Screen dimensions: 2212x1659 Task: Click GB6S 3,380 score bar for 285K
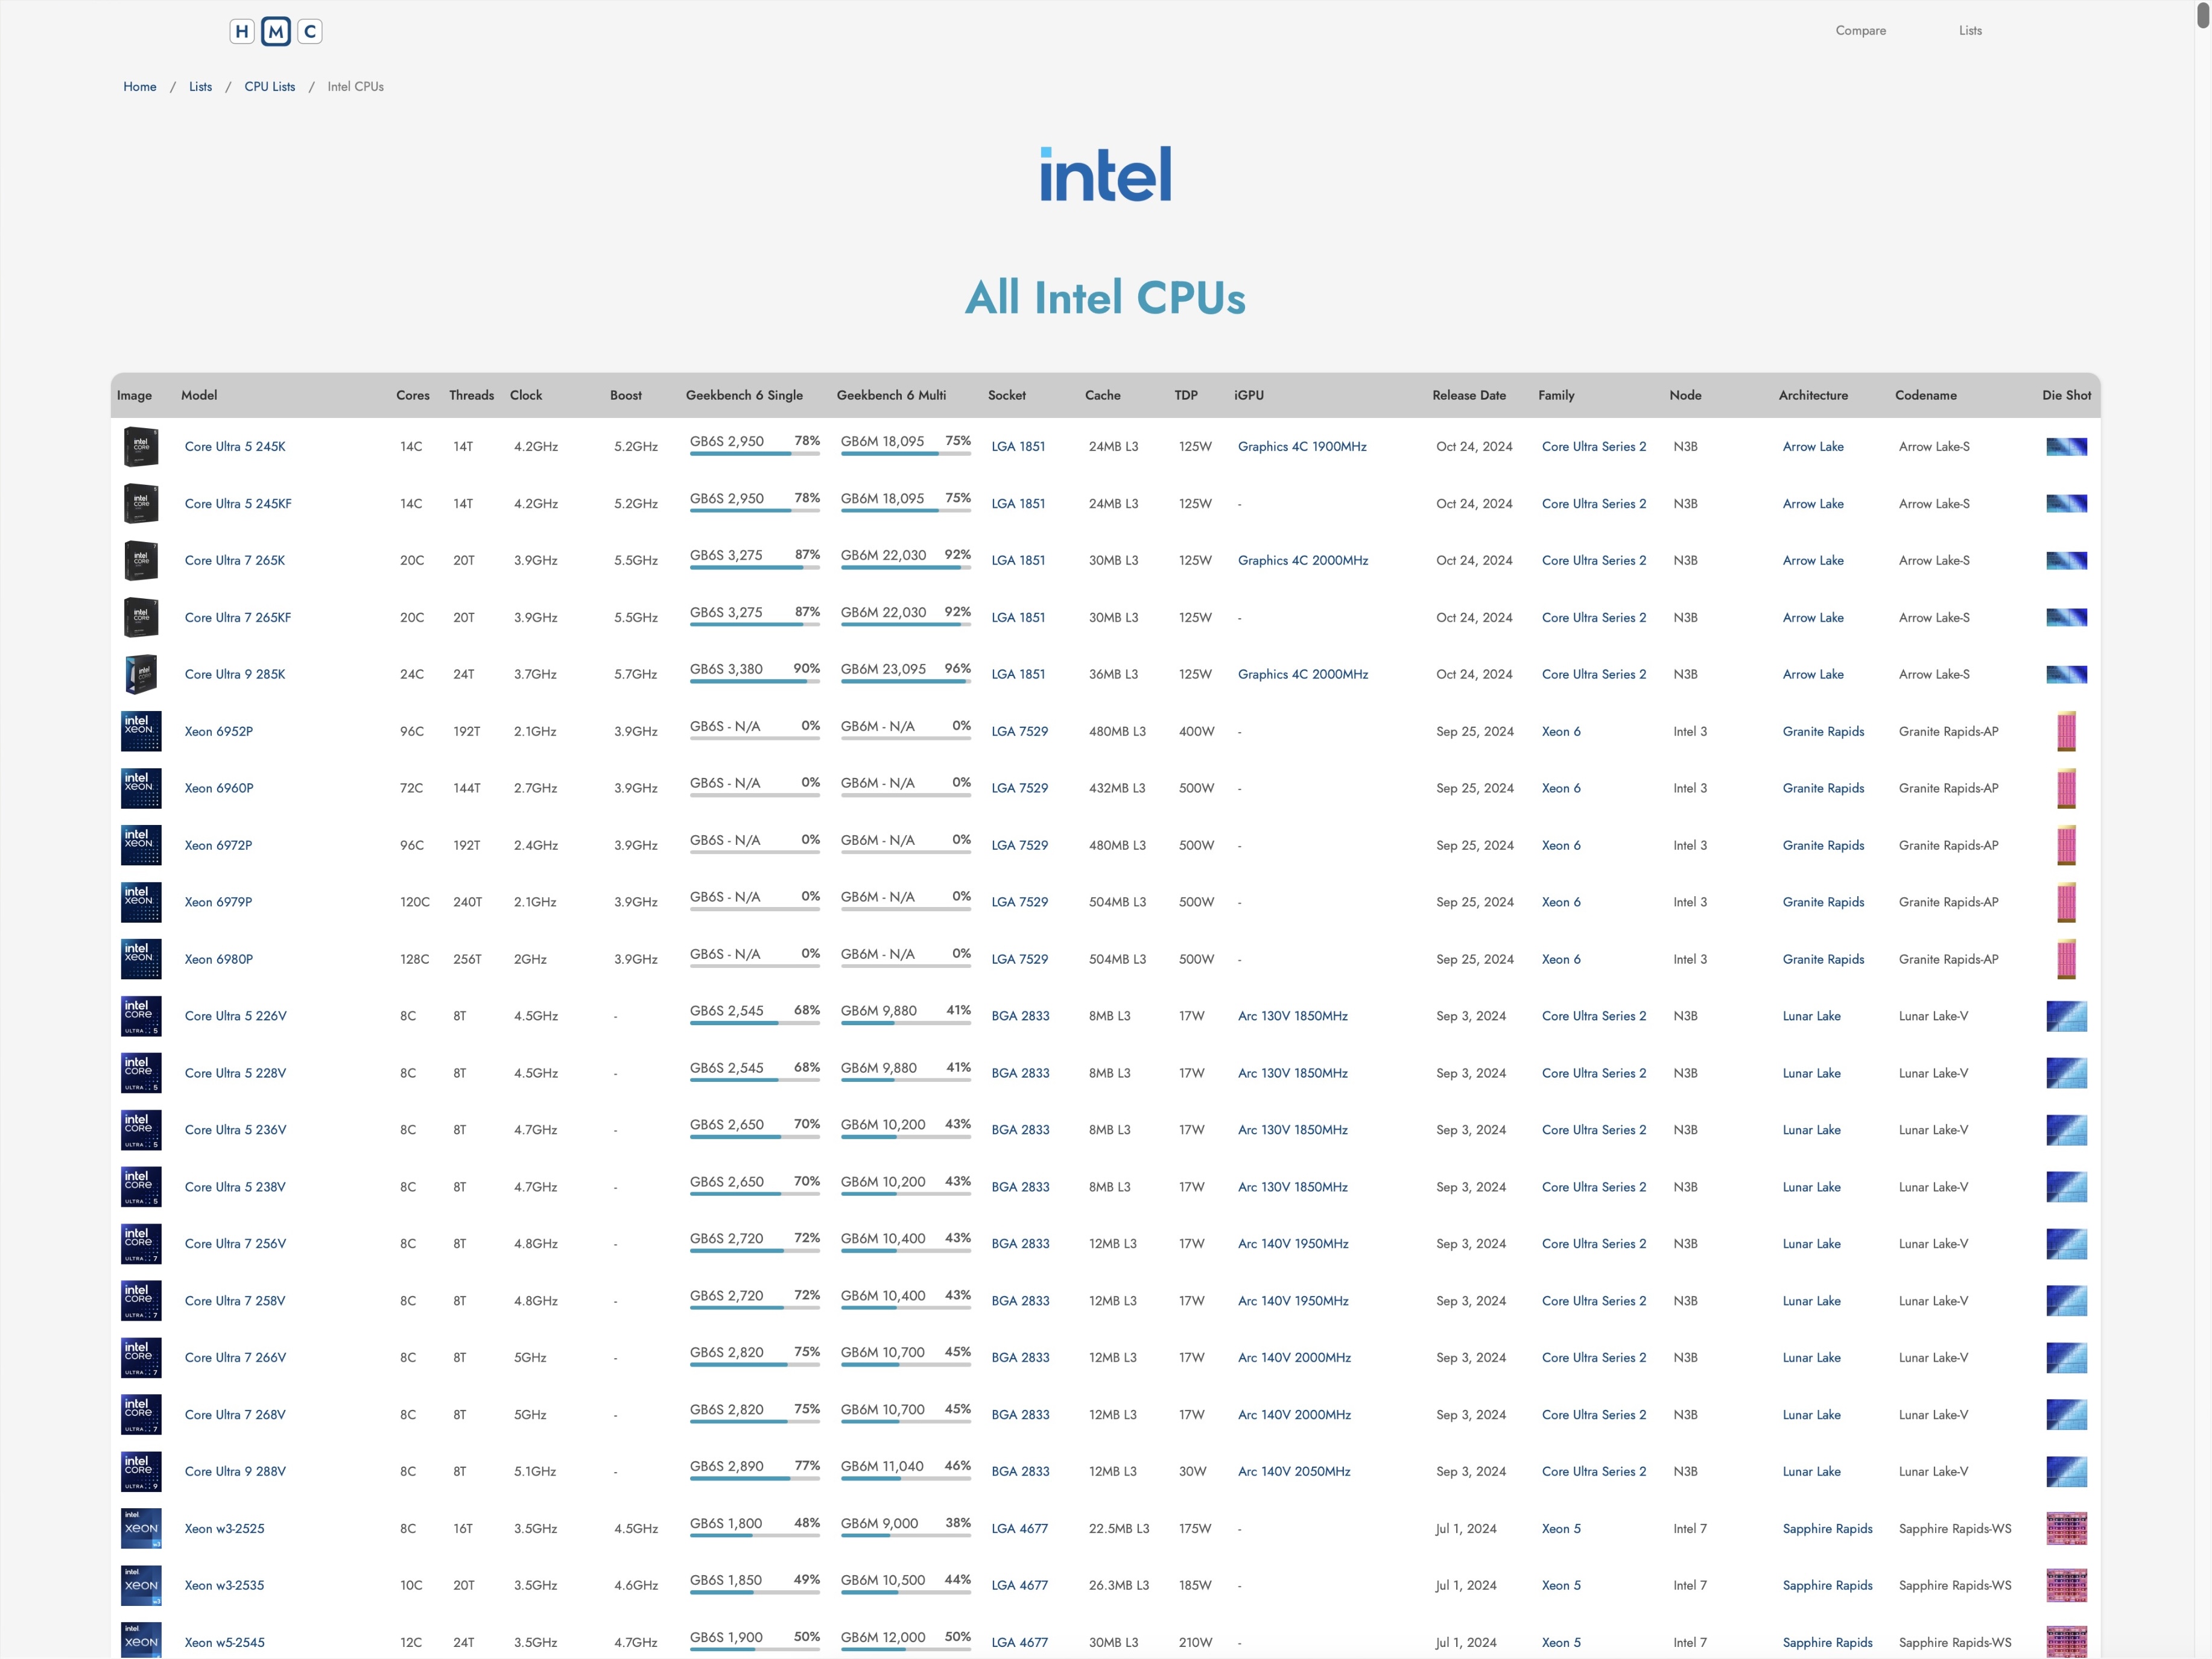[x=754, y=673]
